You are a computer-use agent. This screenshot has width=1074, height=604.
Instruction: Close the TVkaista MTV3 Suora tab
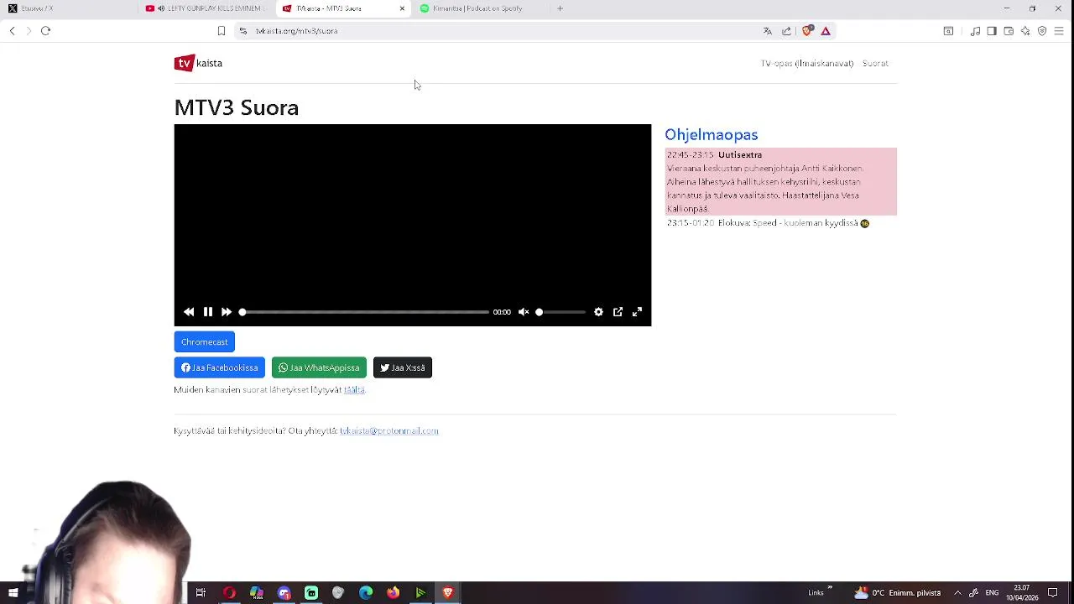(x=402, y=8)
